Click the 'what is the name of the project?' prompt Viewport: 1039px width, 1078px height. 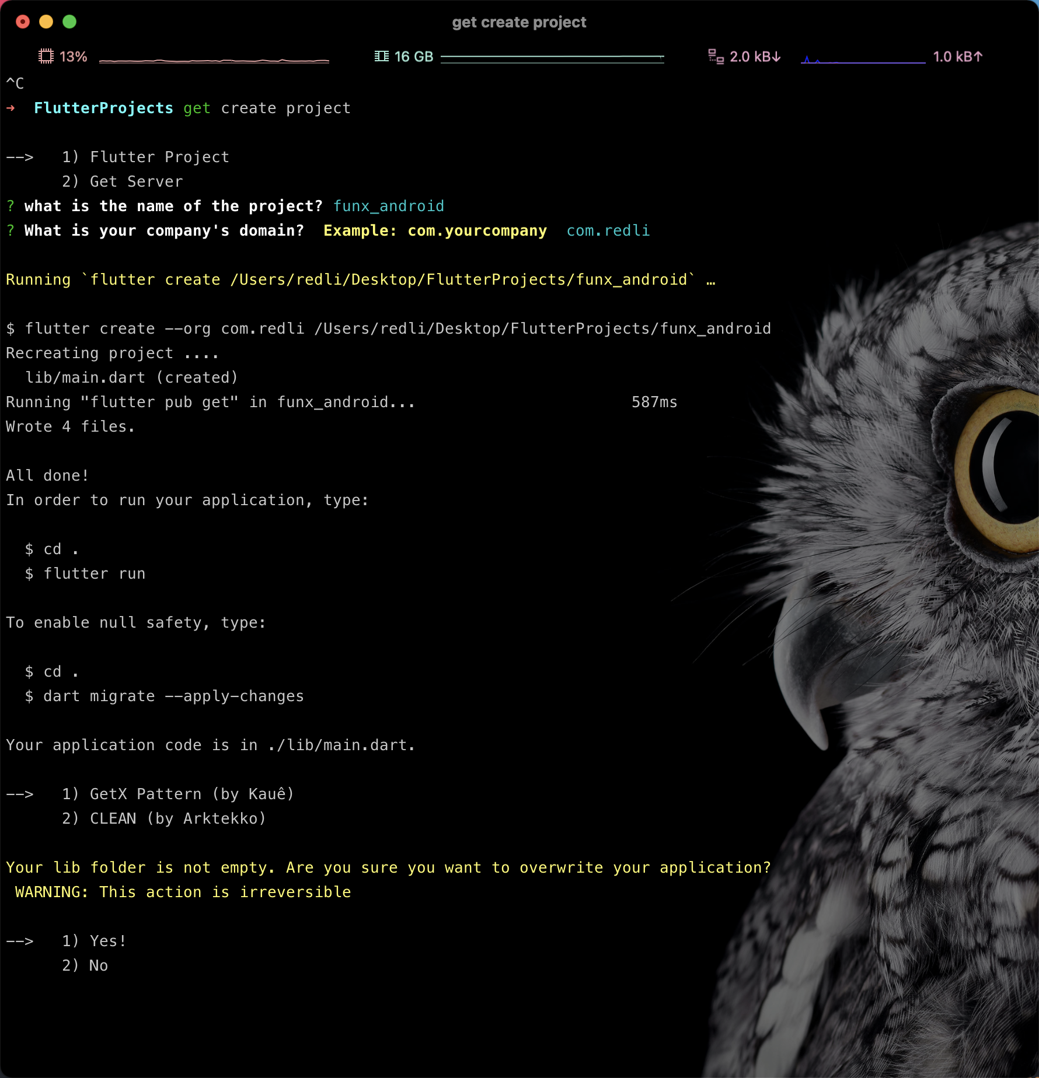[x=173, y=206]
